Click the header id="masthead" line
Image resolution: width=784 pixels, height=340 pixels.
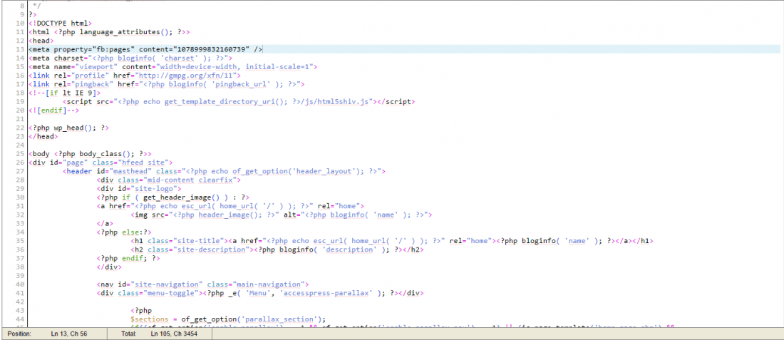(224, 171)
